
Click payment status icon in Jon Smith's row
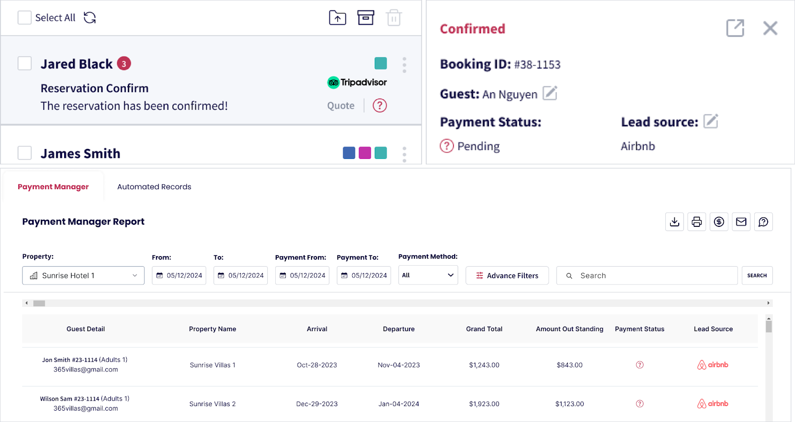pos(639,365)
